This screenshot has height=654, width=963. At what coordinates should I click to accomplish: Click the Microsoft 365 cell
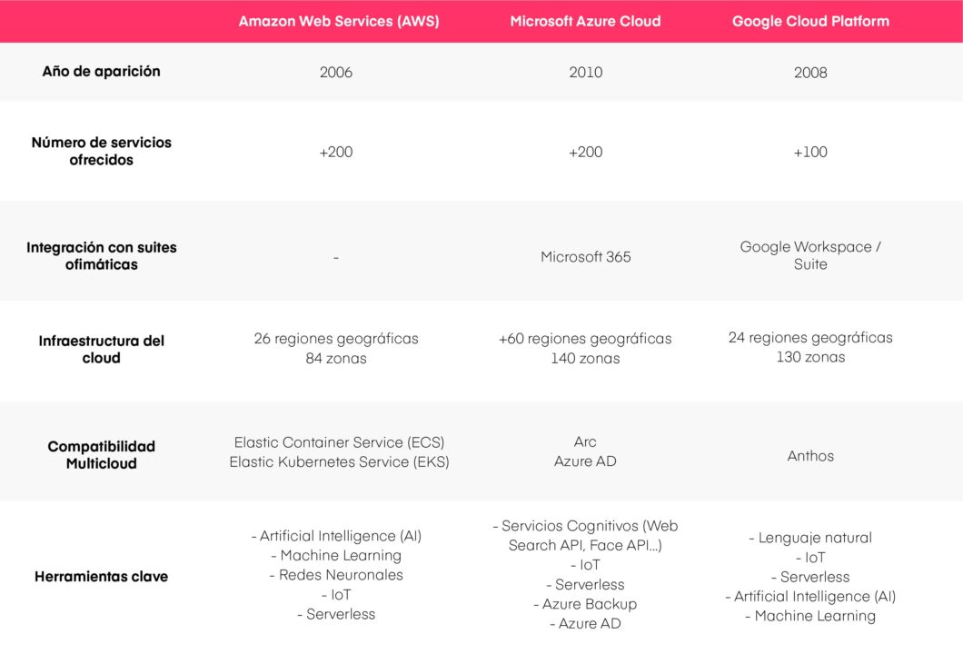coord(585,256)
